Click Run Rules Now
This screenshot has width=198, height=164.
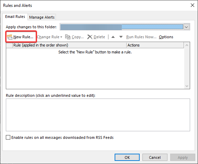(x=141, y=37)
